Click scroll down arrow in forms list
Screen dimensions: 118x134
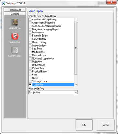(x=76, y=84)
